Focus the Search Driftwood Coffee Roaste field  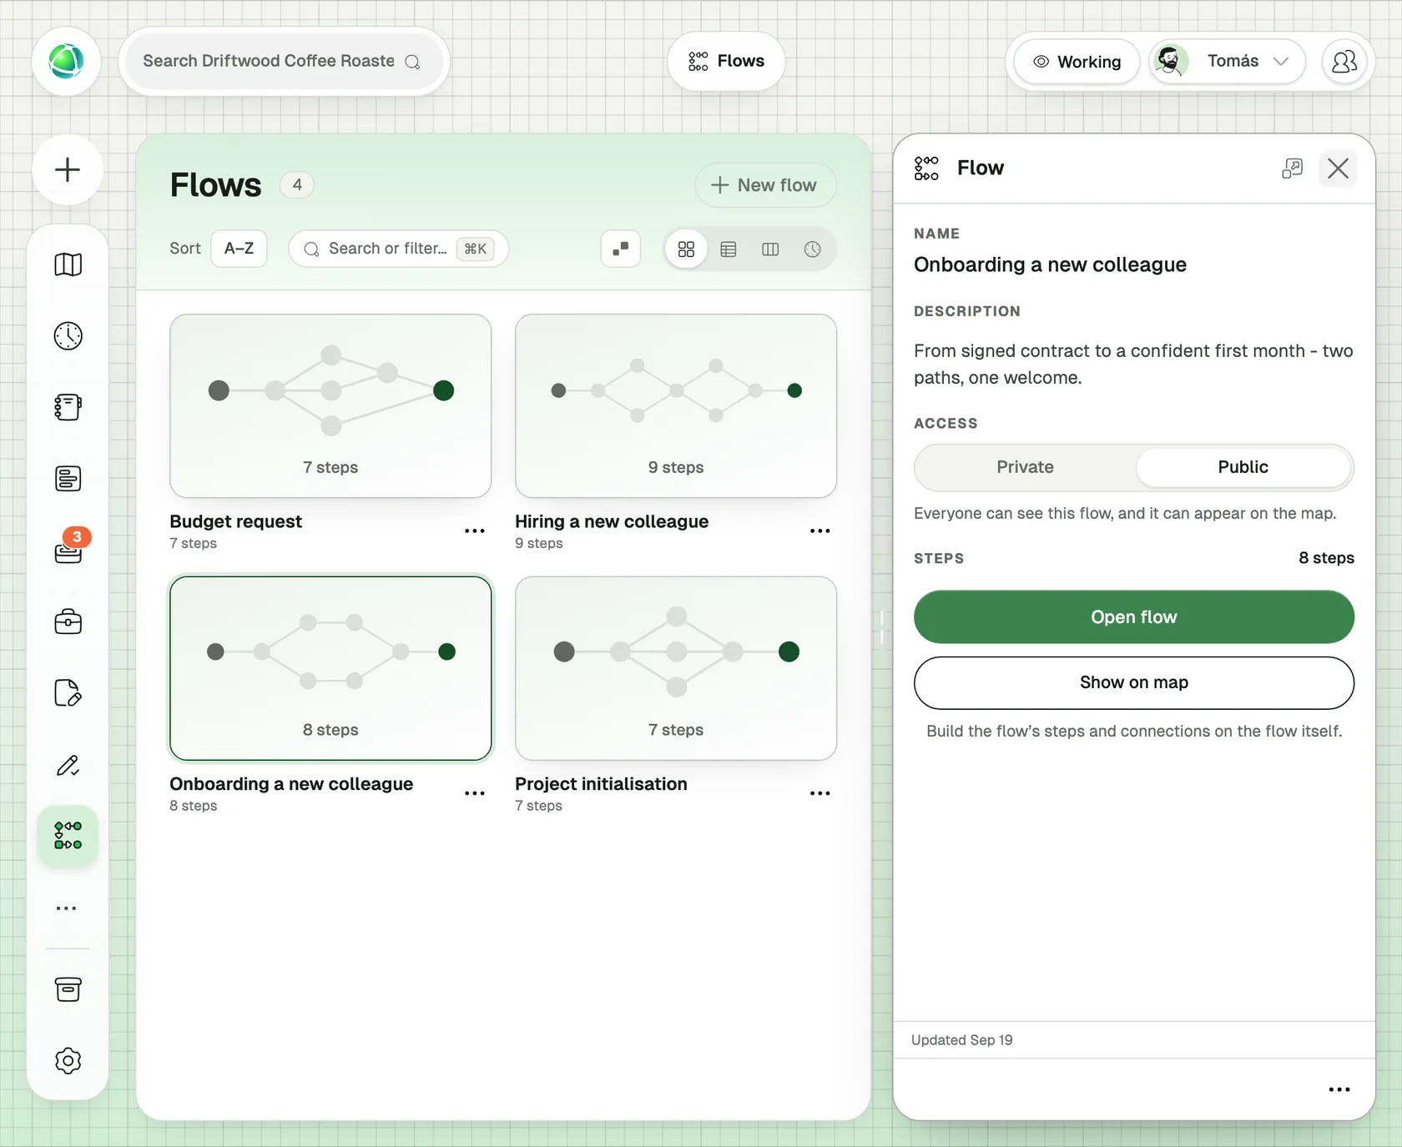click(283, 61)
